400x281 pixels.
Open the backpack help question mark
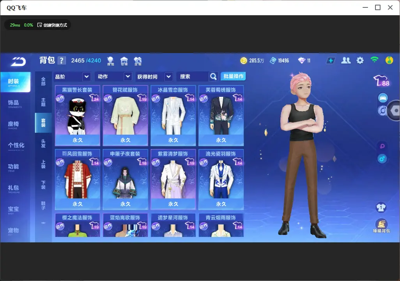point(62,60)
